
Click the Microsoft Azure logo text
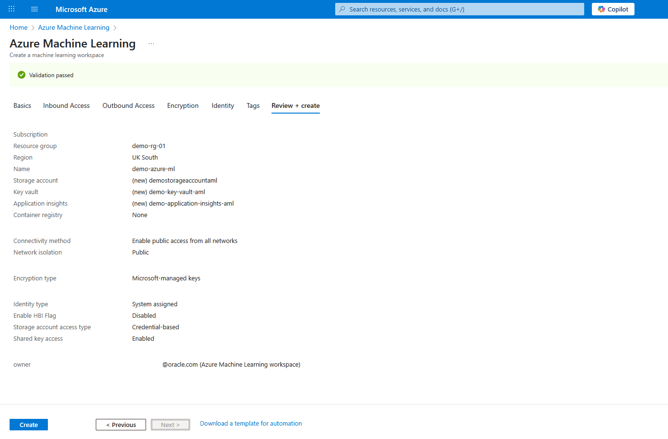click(81, 9)
